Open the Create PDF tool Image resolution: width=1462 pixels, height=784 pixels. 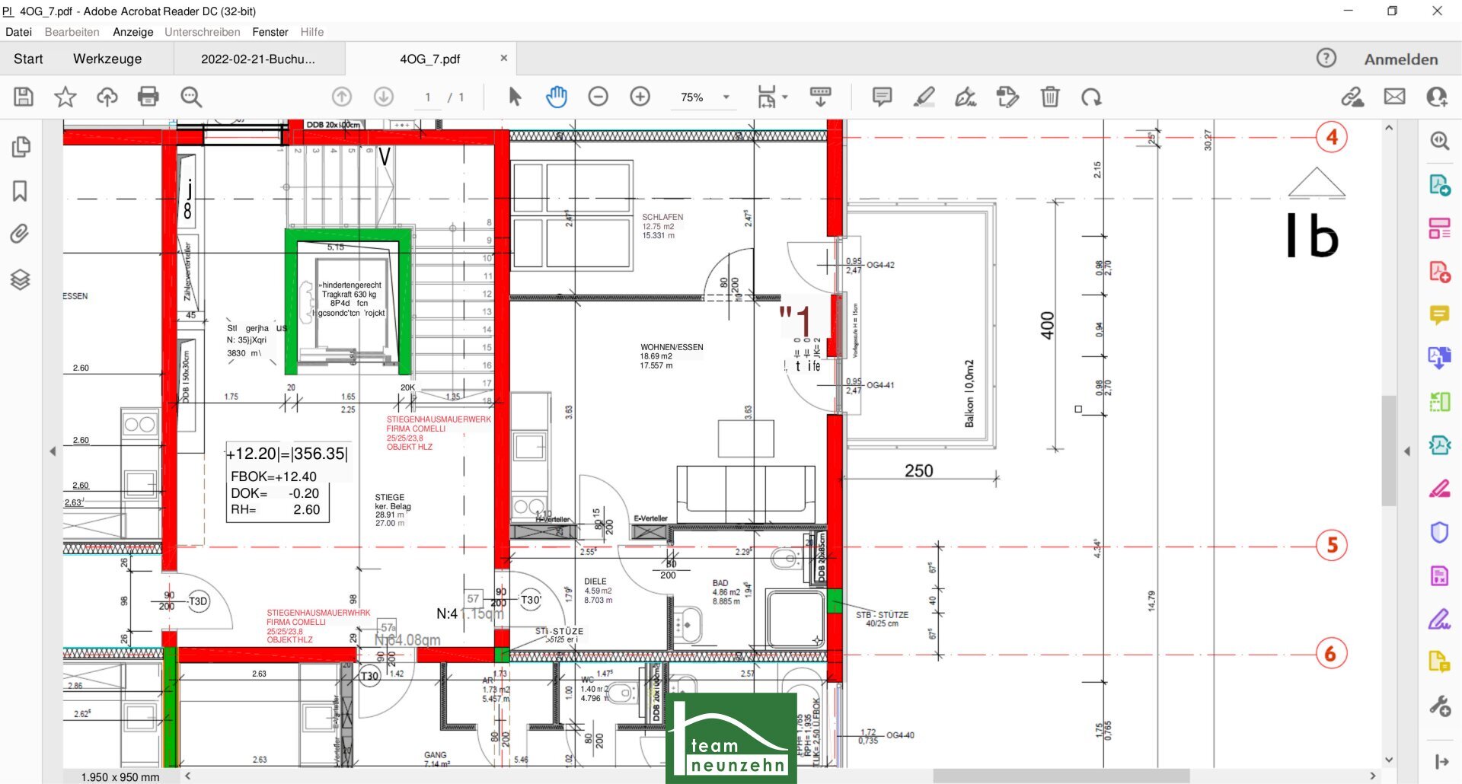pos(1439,272)
